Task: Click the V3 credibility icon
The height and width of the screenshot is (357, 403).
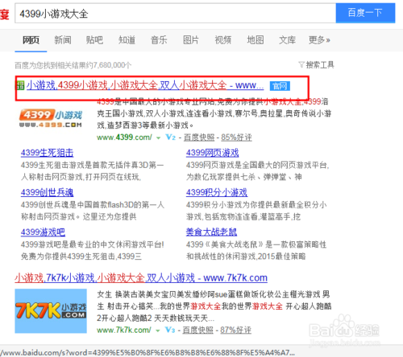Action: pos(170,330)
